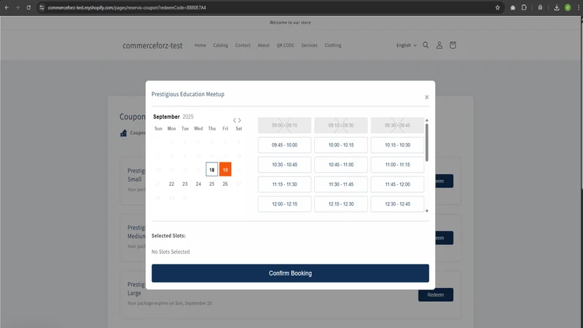Open the Home menu link
The image size is (583, 328).
[200, 45]
